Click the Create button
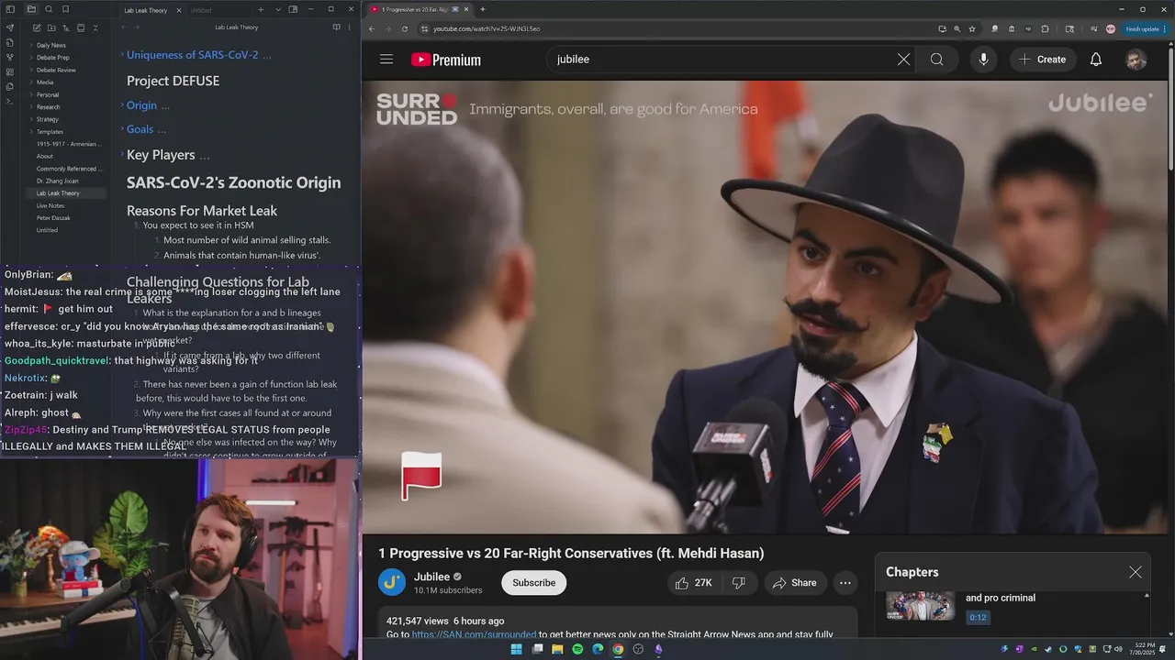The width and height of the screenshot is (1175, 660). tap(1043, 60)
